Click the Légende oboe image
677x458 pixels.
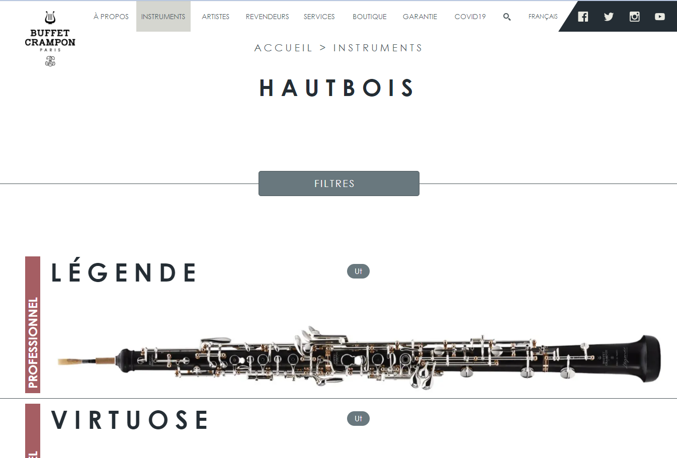coord(359,358)
